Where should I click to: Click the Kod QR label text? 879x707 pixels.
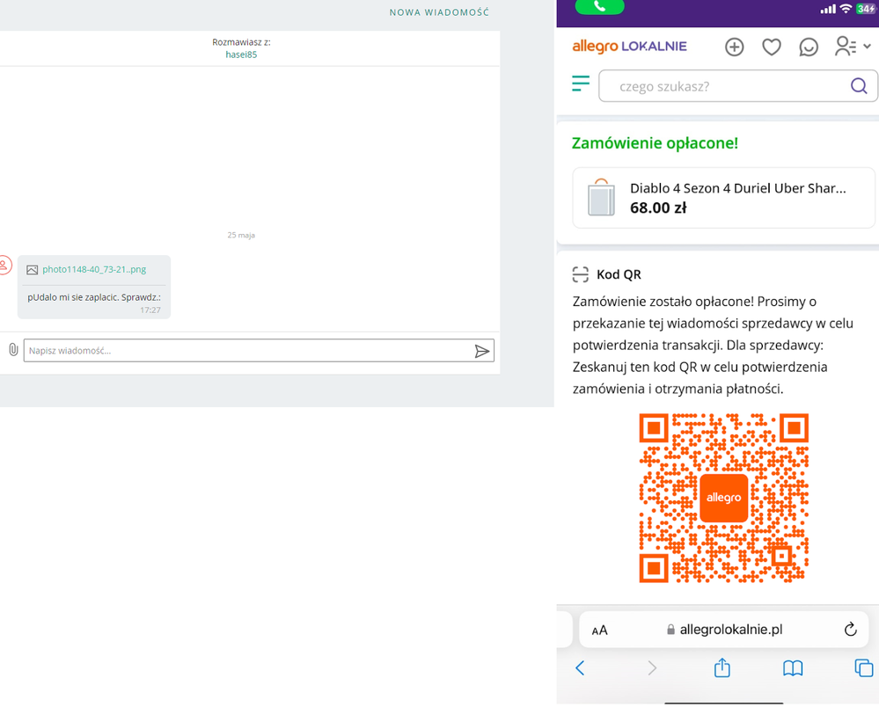pyautogui.click(x=619, y=274)
